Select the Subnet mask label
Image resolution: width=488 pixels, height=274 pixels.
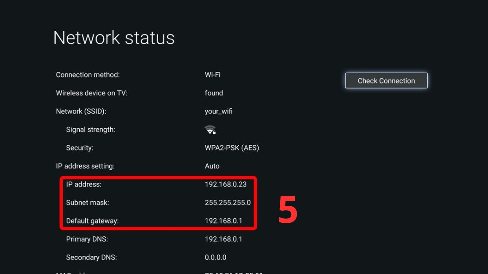click(87, 203)
